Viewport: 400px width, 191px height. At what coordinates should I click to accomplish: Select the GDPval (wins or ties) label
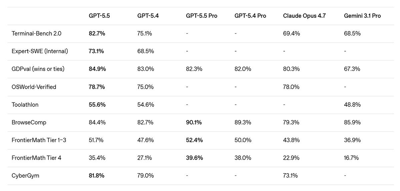(38, 69)
